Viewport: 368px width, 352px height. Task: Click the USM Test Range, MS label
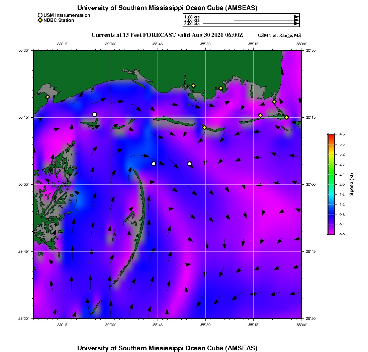point(279,36)
